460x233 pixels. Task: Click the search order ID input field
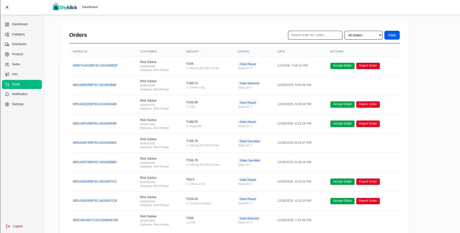(315, 35)
